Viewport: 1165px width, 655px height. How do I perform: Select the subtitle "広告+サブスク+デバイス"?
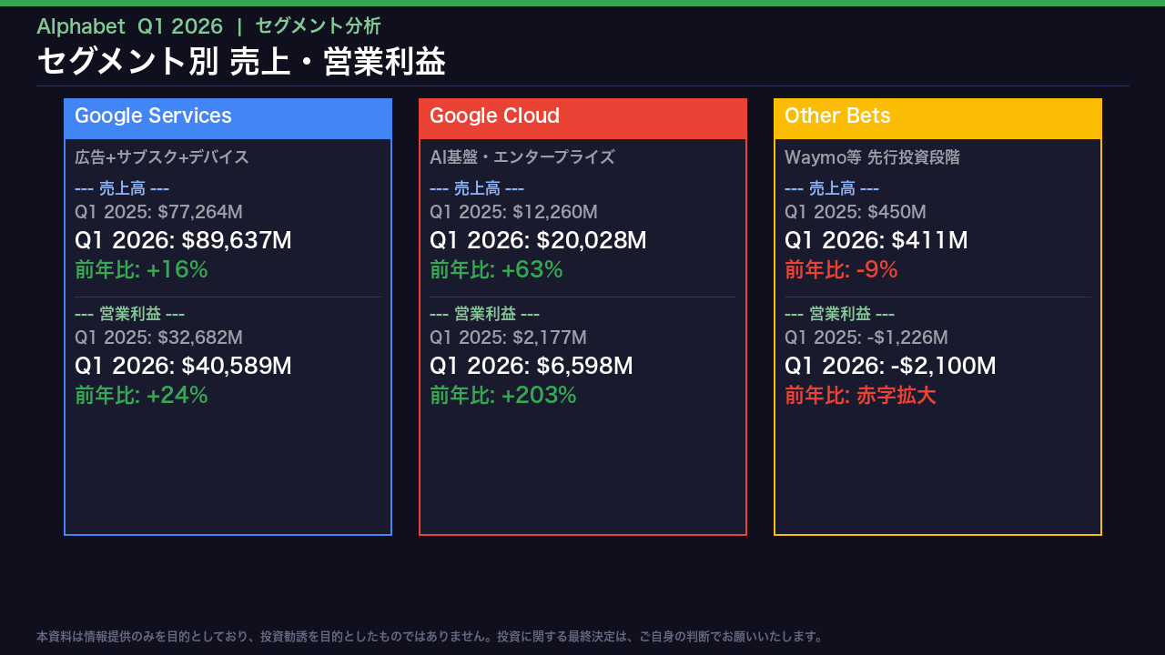tap(162, 157)
